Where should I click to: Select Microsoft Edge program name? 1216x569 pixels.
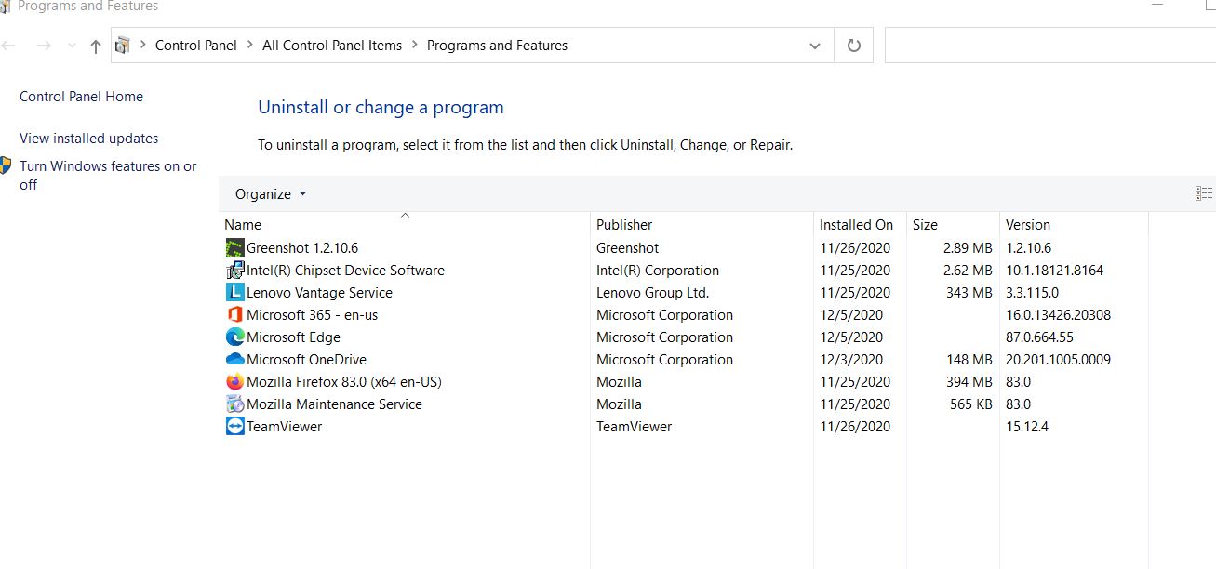(x=293, y=337)
